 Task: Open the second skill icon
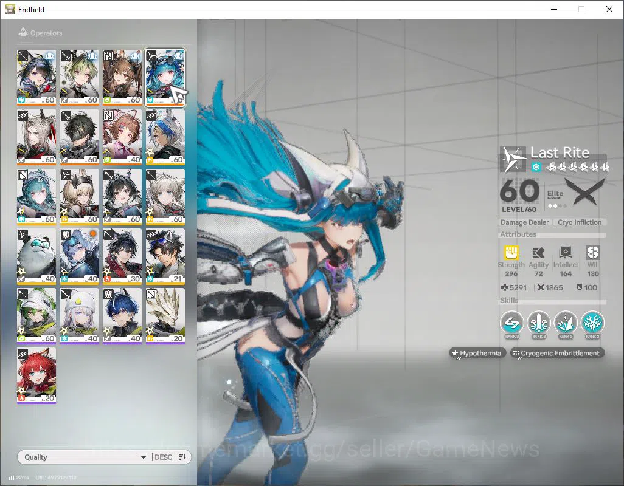(x=539, y=323)
